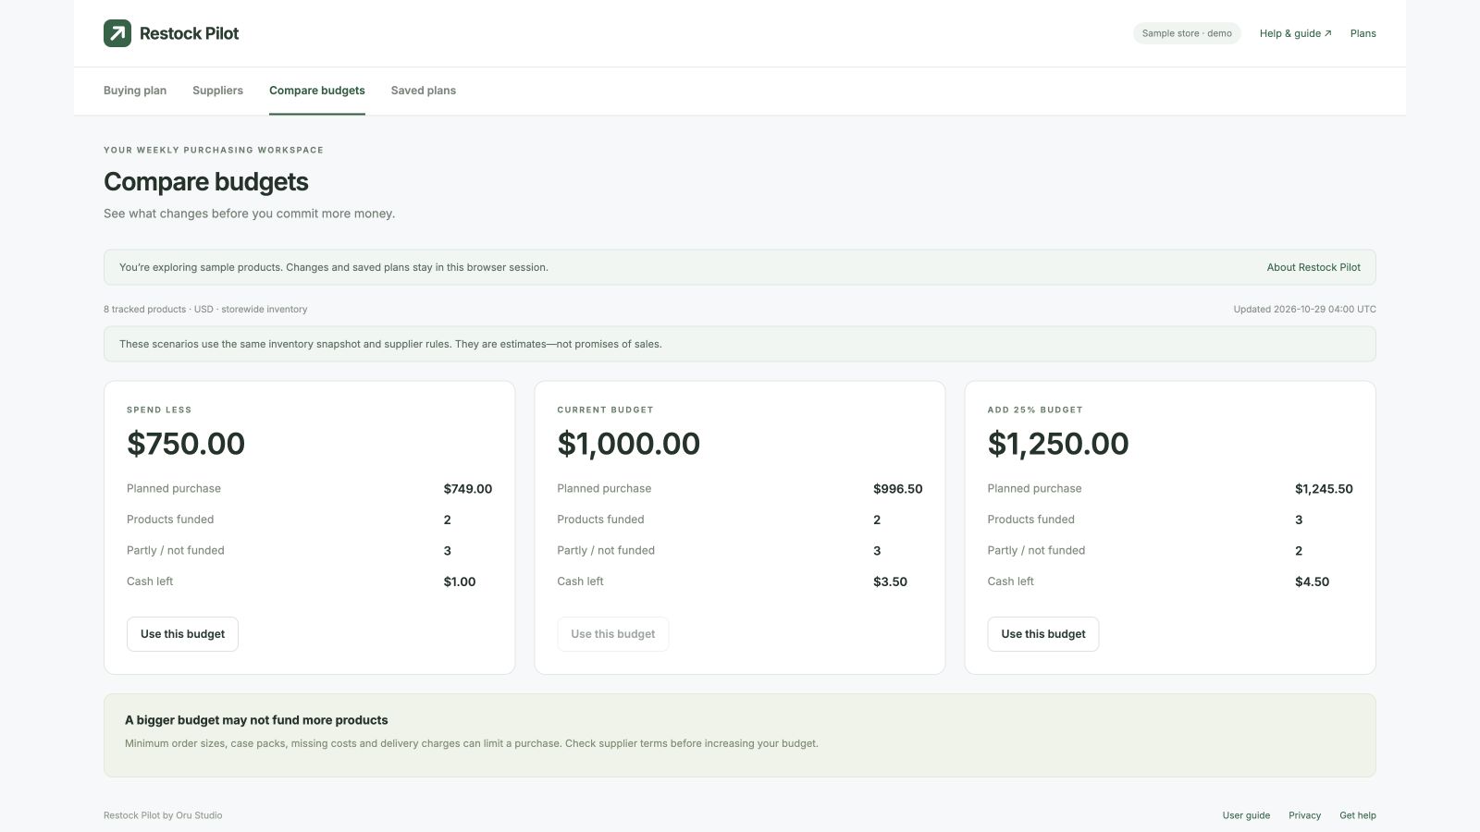Click 'See what changes before you commit' subtitle
Screen dimensions: 1480x832
click(x=249, y=214)
